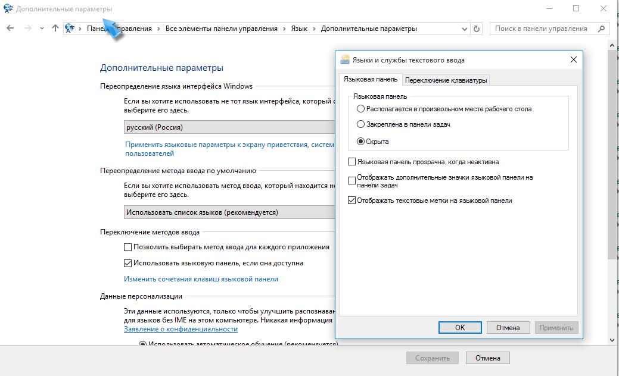This screenshot has width=619, height=376.
Task: Click scrollbar up arrow
Action: [612, 45]
